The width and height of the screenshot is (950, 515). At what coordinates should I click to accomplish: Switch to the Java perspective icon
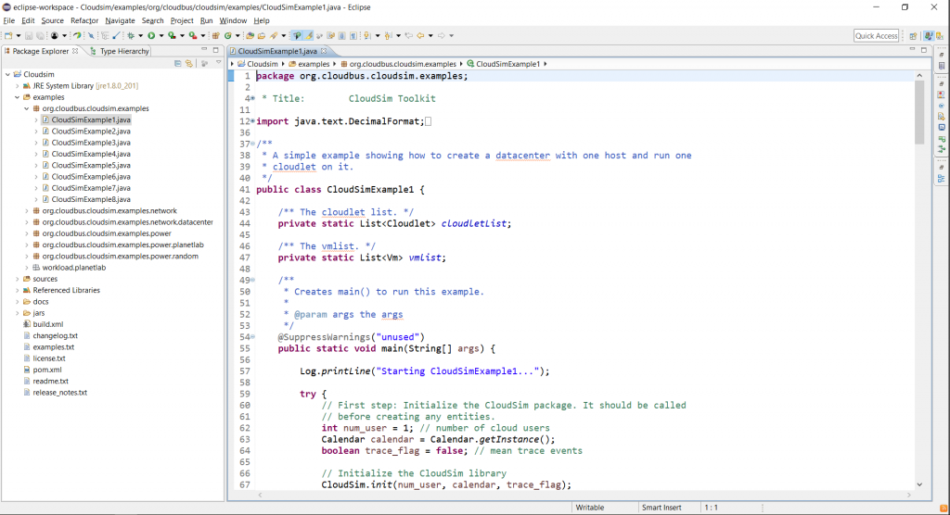pos(928,36)
